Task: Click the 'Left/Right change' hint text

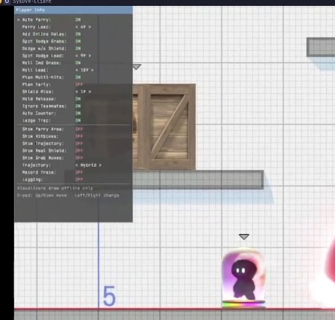Action: coord(97,195)
